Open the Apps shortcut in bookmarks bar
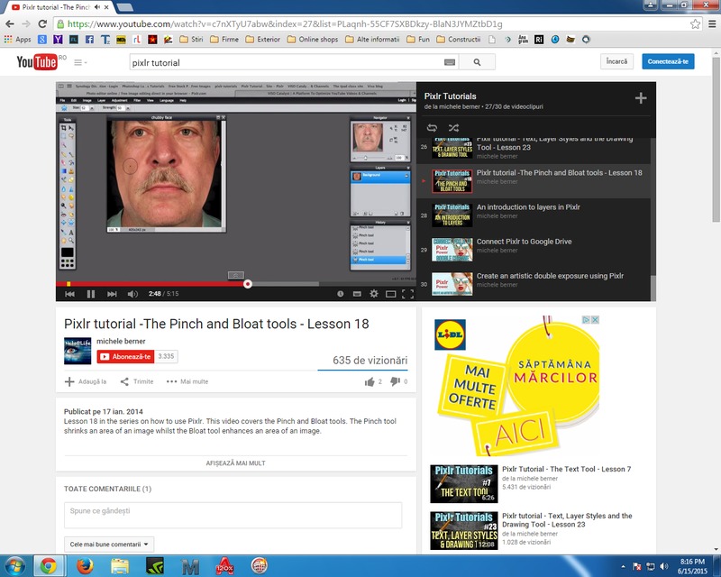 [17, 40]
